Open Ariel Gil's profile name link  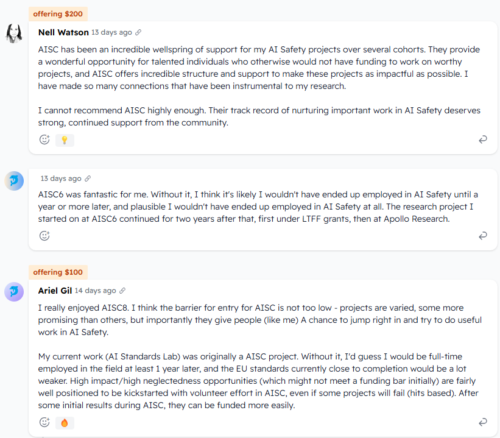point(55,291)
